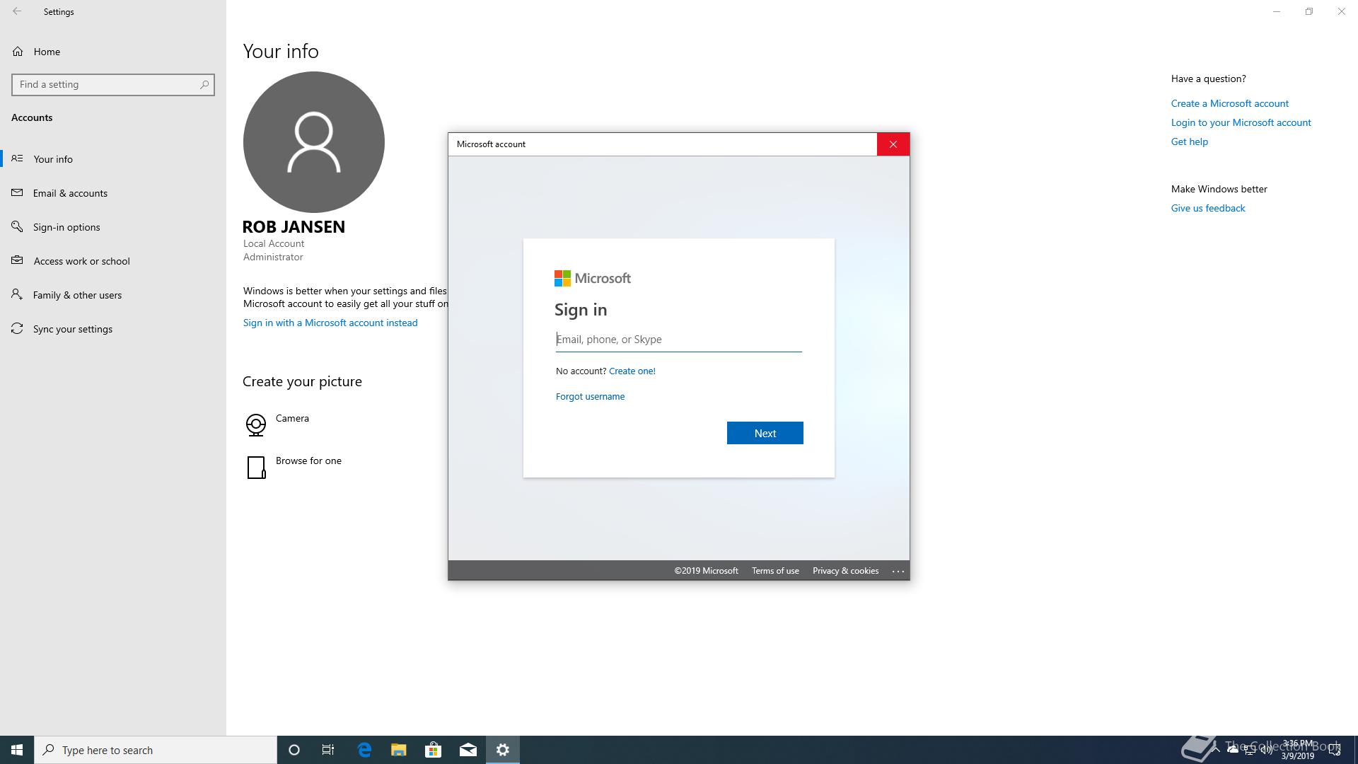Open the Email & accounts section
Viewport: 1358px width, 764px height.
[x=70, y=193]
